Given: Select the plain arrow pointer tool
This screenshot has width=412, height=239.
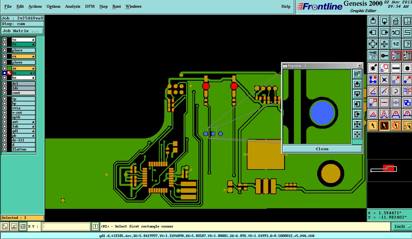Looking at the screenshot, I should point(373,126).
